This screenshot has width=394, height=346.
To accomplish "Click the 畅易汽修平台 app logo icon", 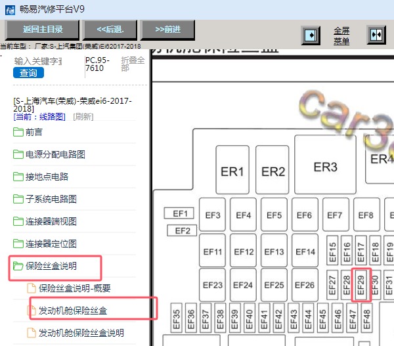I will point(11,11).
